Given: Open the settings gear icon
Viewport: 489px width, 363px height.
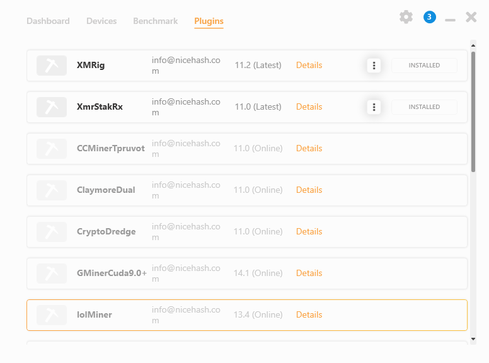Looking at the screenshot, I should click(406, 17).
